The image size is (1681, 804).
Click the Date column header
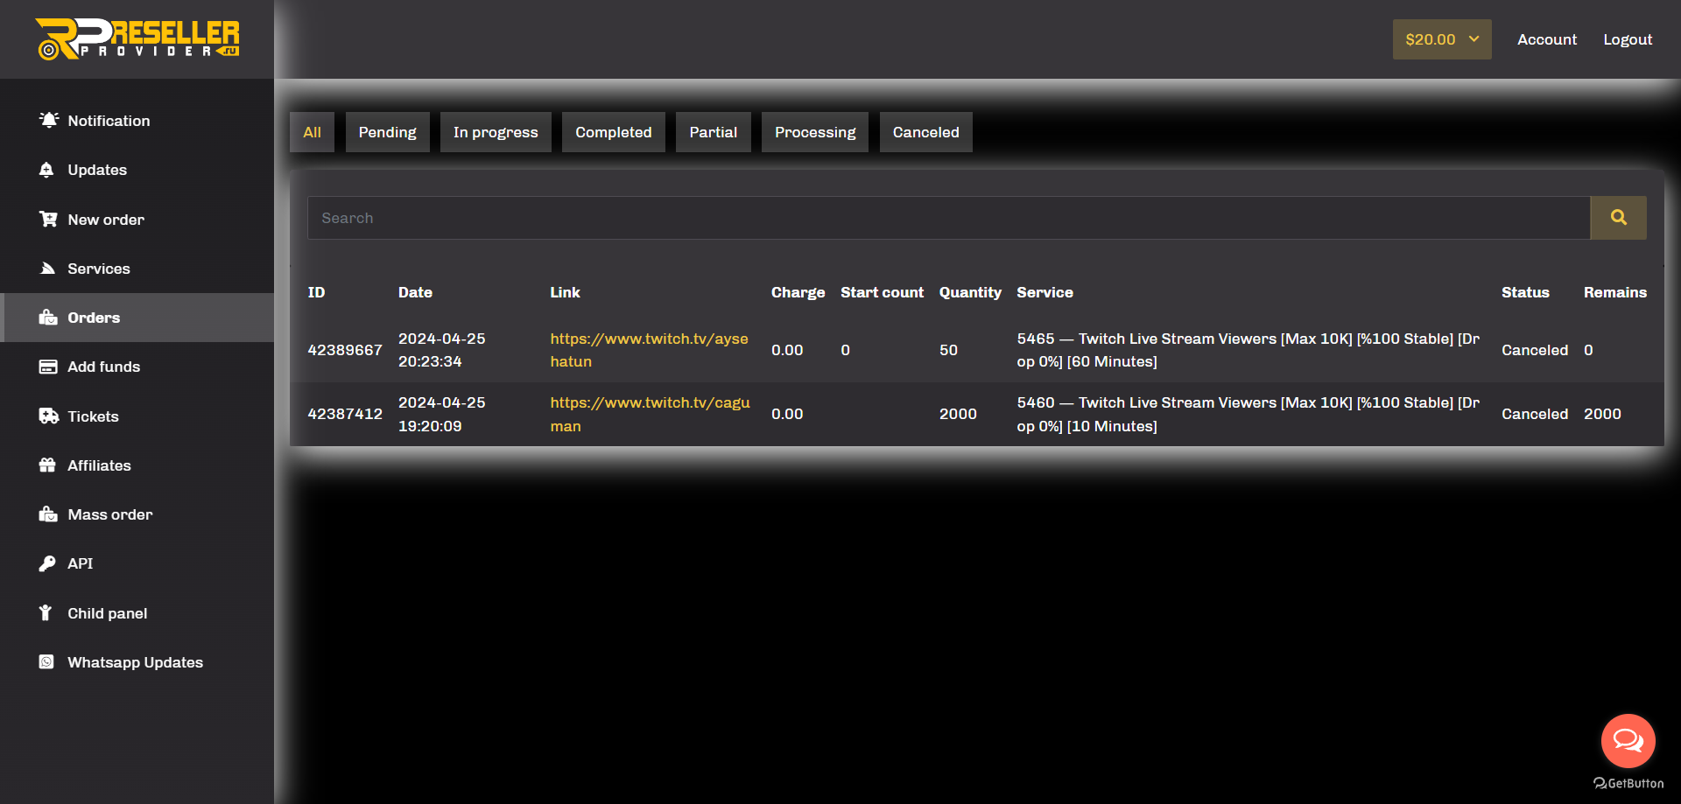pos(415,292)
